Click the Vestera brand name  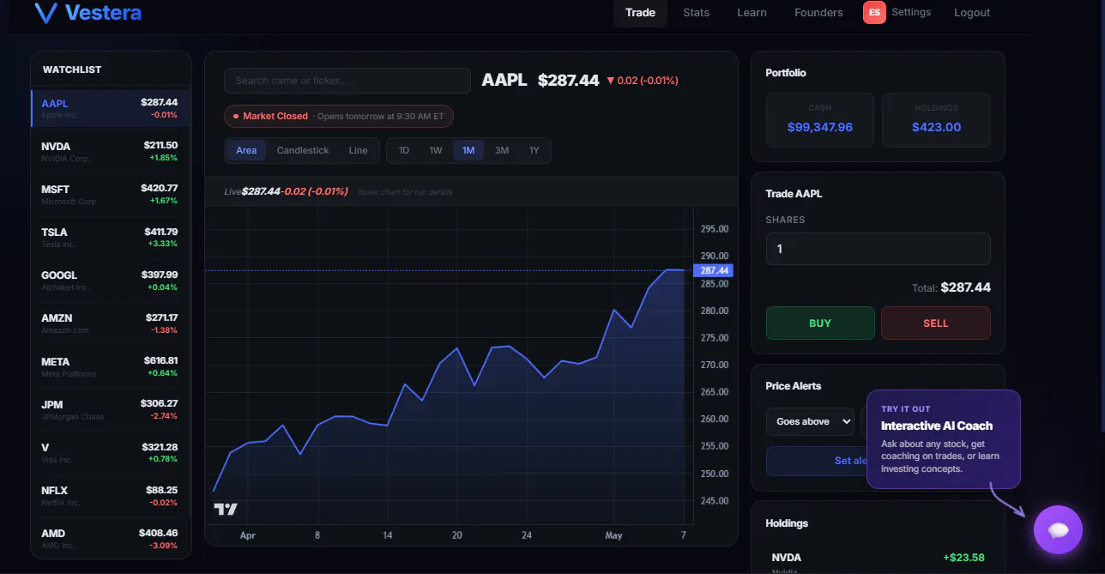pyautogui.click(x=103, y=13)
